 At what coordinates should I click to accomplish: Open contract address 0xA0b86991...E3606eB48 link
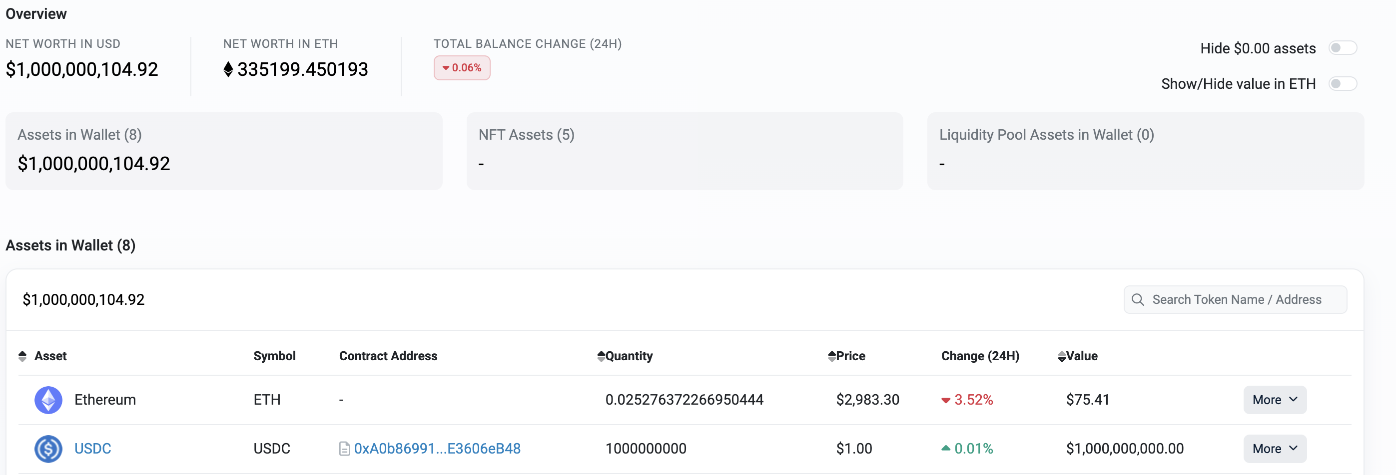click(x=437, y=449)
